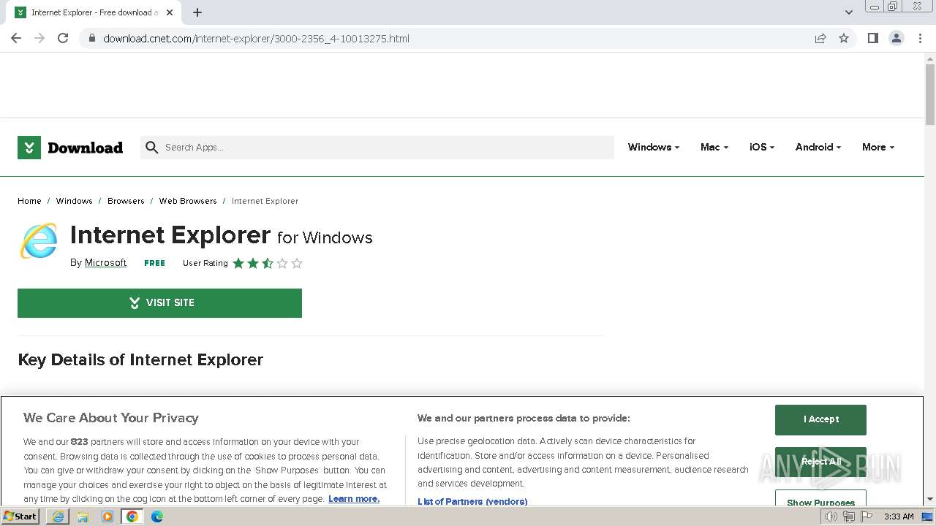Click the green VISIT SITE button
This screenshot has width=936, height=526.
click(x=159, y=303)
